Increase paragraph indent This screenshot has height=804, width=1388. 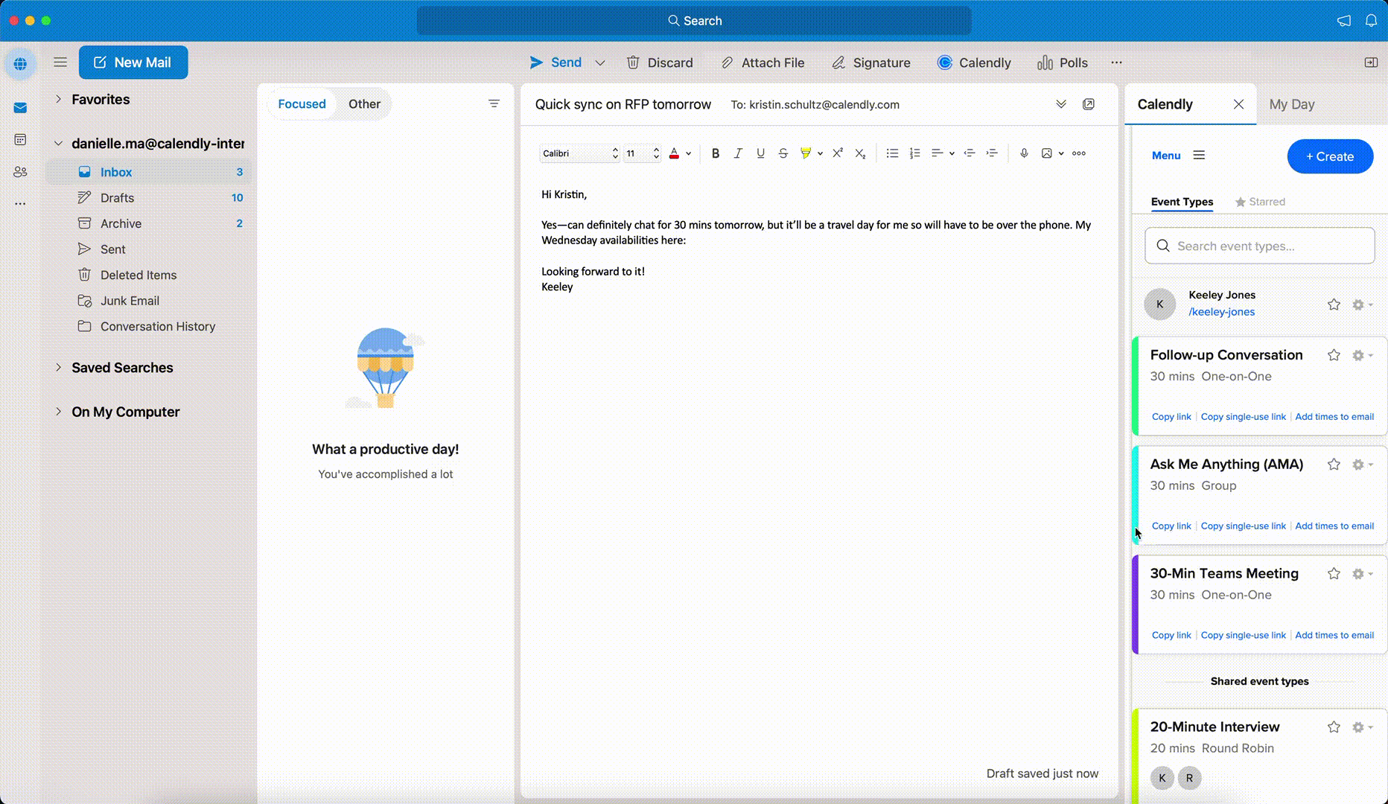click(x=992, y=153)
